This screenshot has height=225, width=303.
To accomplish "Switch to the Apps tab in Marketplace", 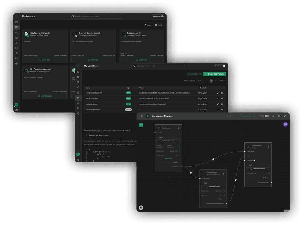I will coord(148,25).
